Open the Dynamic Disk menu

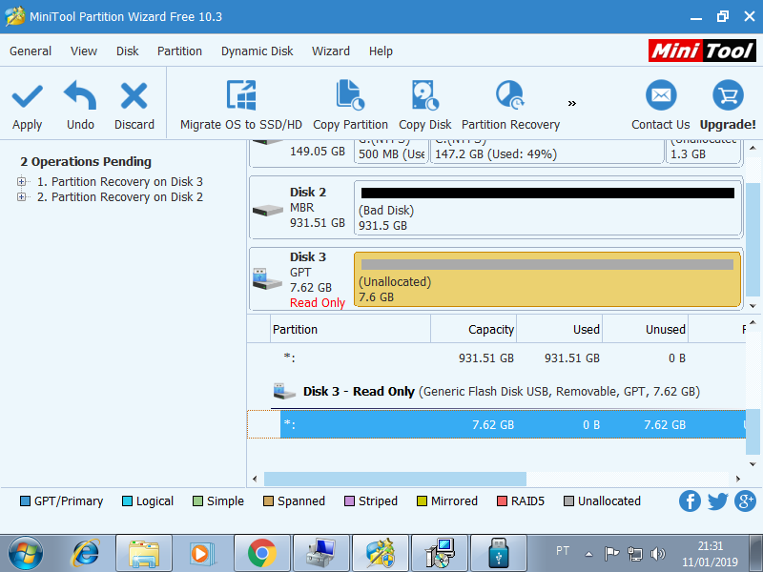point(257,51)
